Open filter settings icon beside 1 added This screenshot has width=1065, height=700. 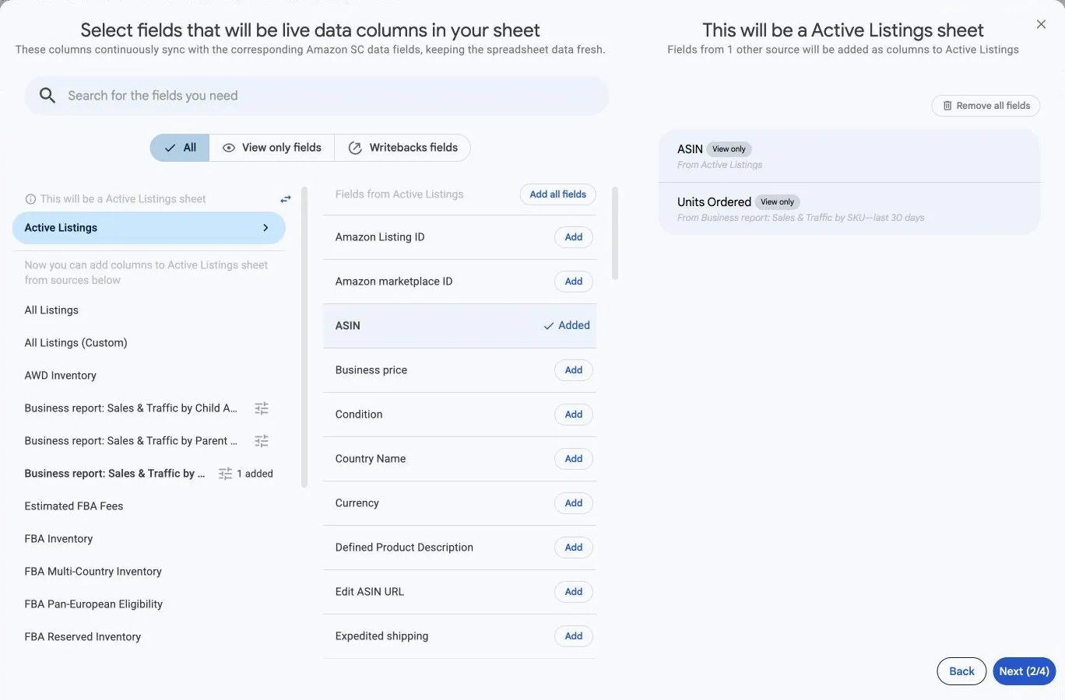(225, 474)
